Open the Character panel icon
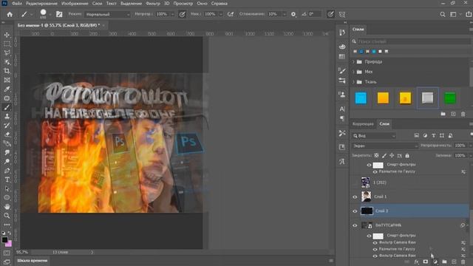 point(342,109)
